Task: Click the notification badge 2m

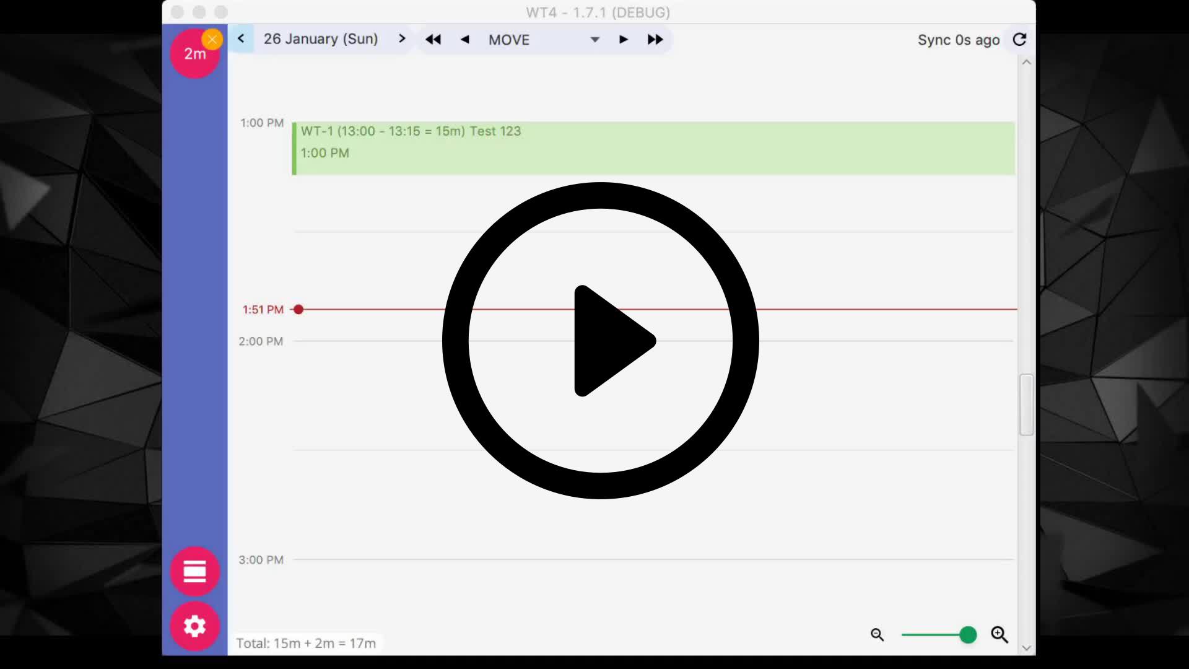Action: (x=194, y=53)
